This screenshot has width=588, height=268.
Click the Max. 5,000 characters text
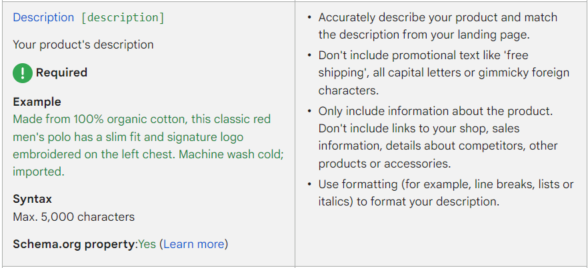(73, 217)
